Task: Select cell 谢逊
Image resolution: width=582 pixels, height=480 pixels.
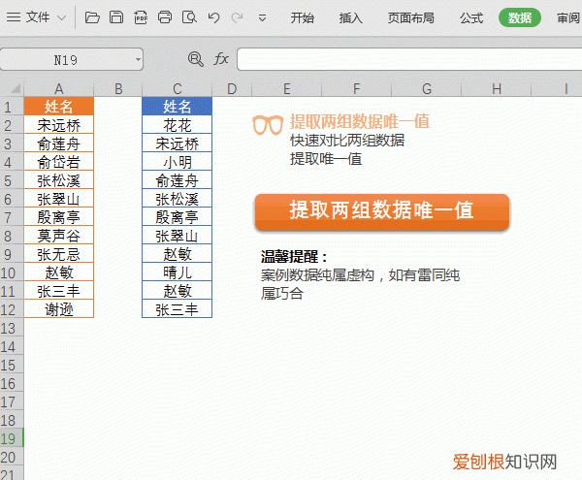Action: click(x=58, y=309)
